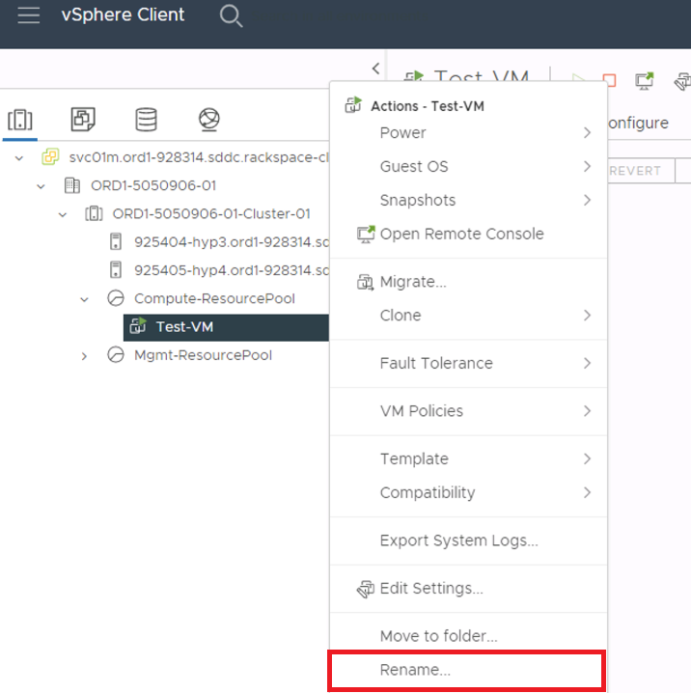Viewport: 691px width, 693px height.
Task: Select host 925404-hyp3 in the tree
Action: click(x=231, y=241)
